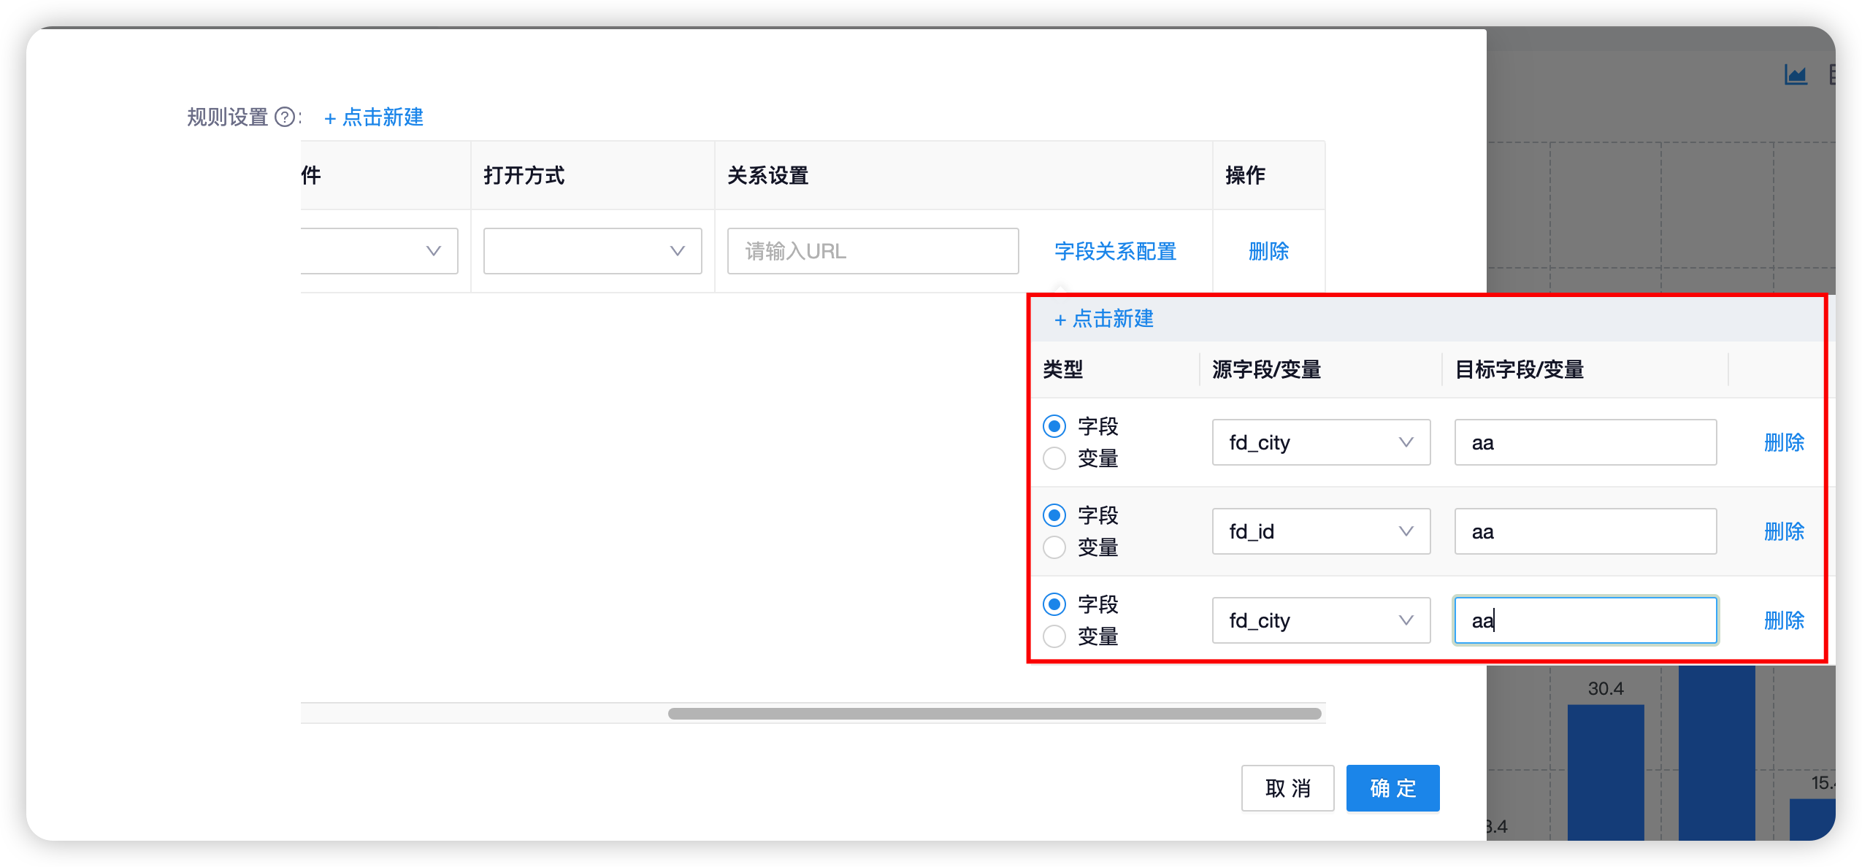Select 字段 radio in the last mapping row
The height and width of the screenshot is (867, 1862).
coord(1054,604)
